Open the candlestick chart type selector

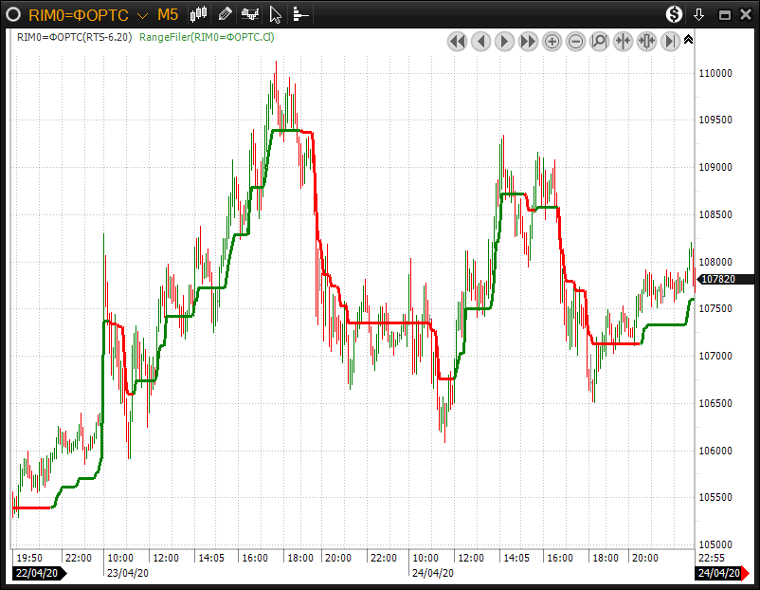click(199, 14)
